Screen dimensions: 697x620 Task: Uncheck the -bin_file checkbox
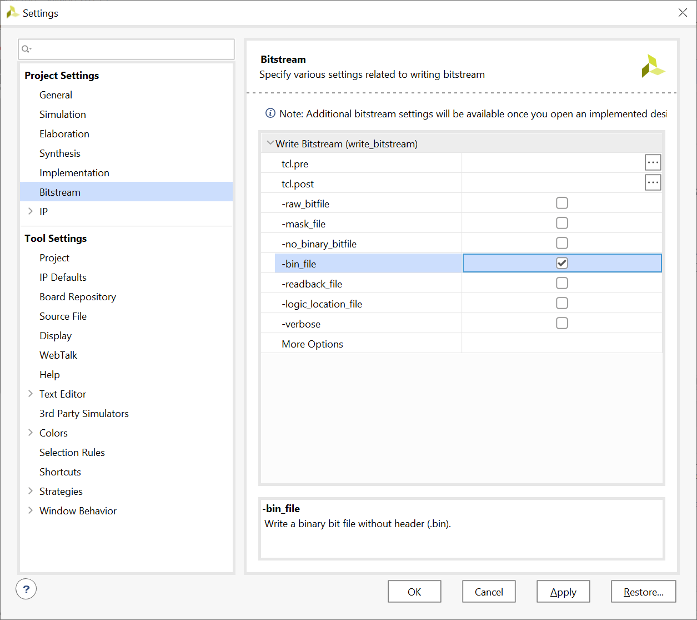coord(562,263)
